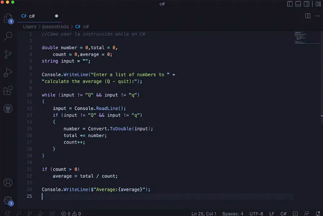
Task: Click the status bar search icon
Action: coord(19,214)
